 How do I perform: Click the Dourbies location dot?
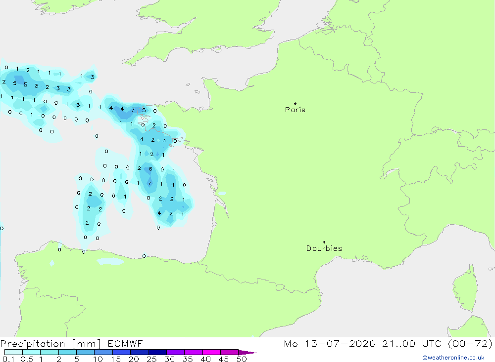pos(324,242)
